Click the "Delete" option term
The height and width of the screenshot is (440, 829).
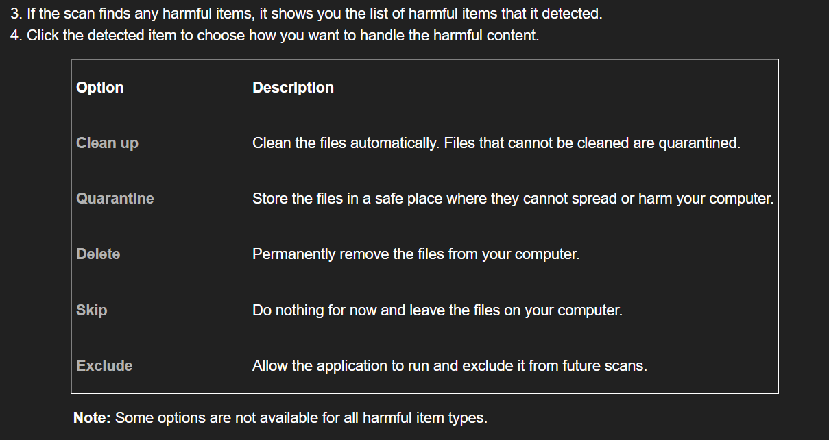click(x=98, y=254)
